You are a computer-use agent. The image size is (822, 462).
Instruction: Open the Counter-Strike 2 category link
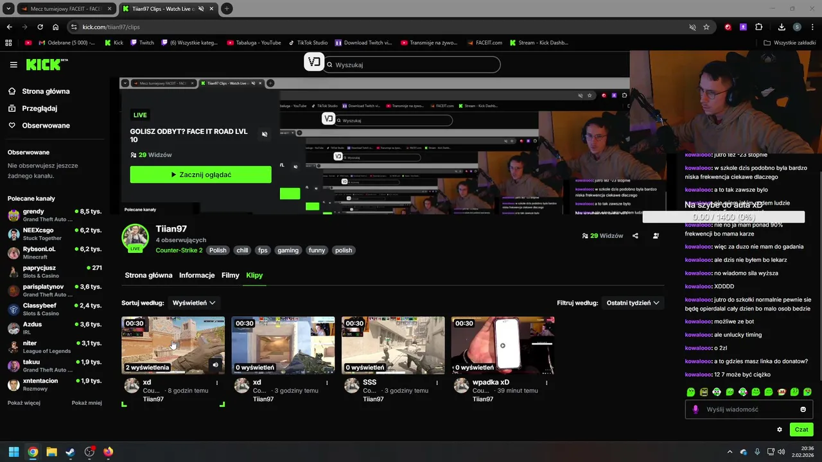179,250
